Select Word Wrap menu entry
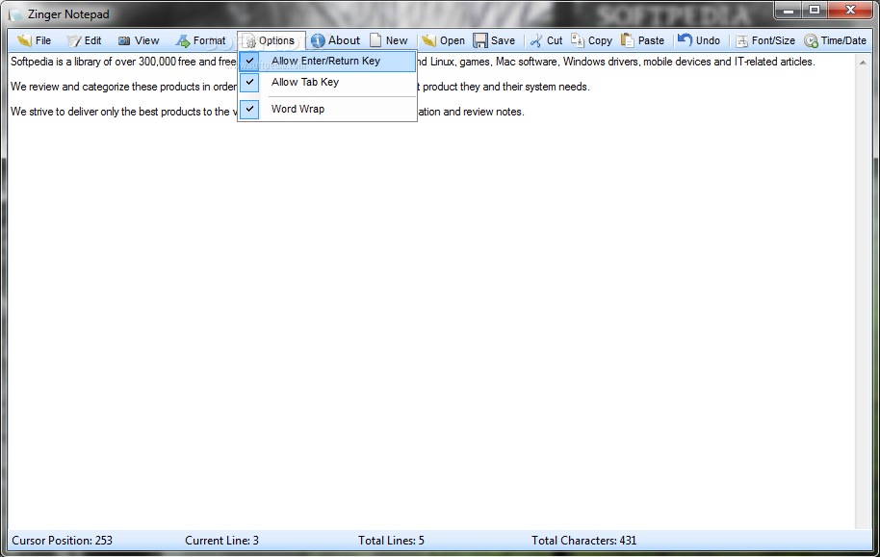This screenshot has height=557, width=880. [327, 109]
